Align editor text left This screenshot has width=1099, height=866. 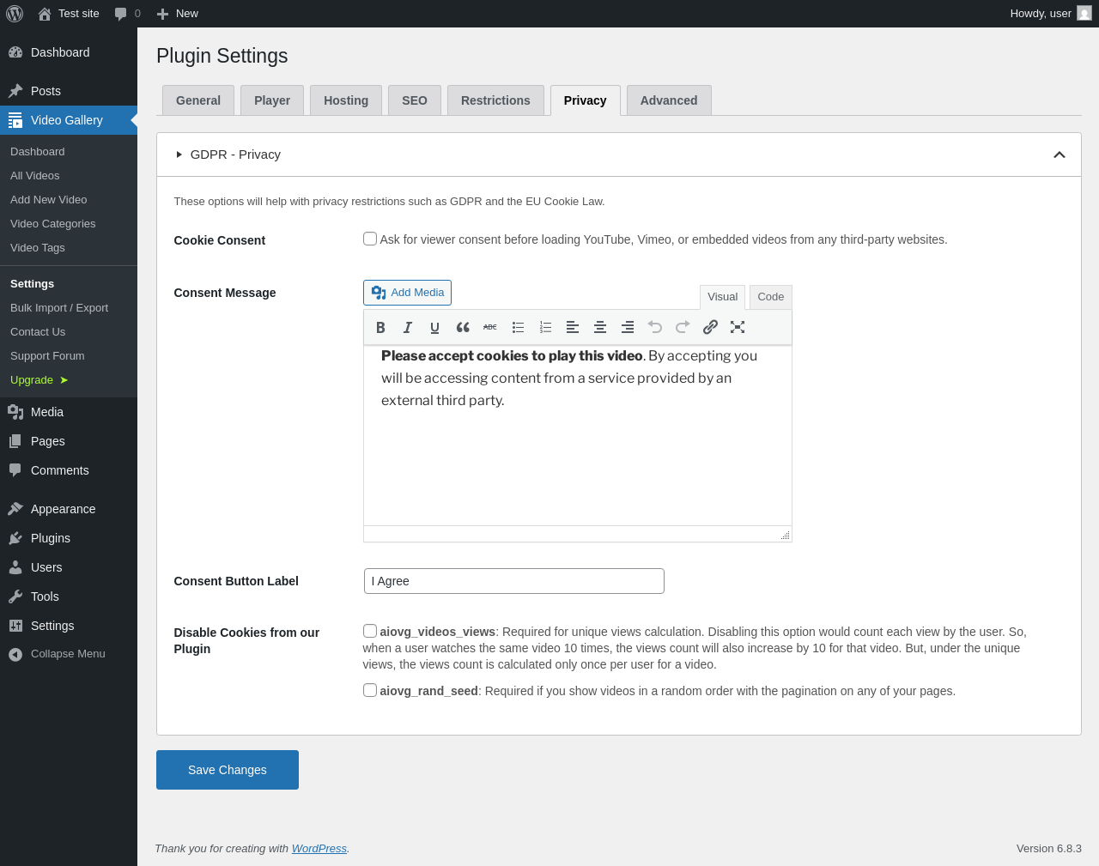573,327
